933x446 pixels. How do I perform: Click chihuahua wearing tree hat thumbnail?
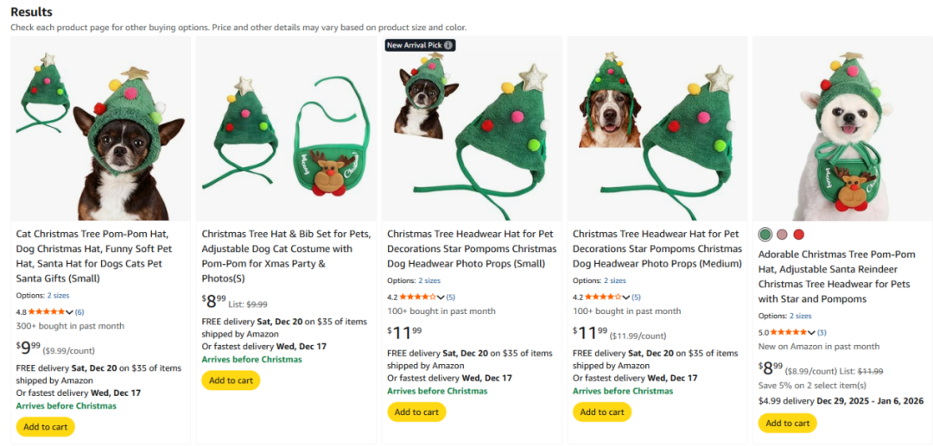(x=101, y=129)
